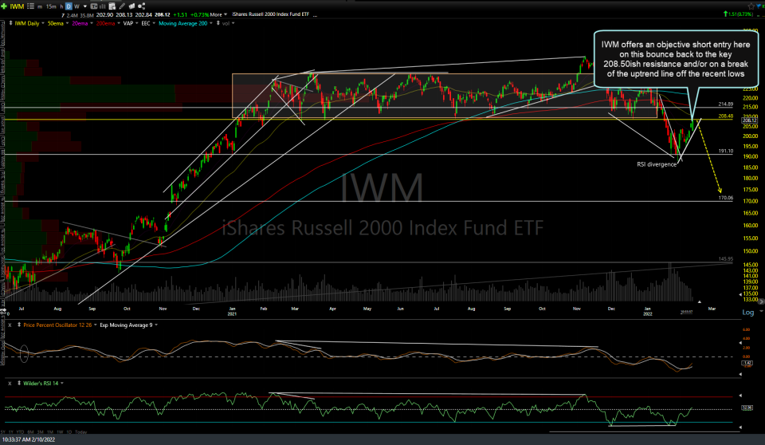Set chart range to 6M
The width and height of the screenshot is (765, 445).
click(30, 431)
